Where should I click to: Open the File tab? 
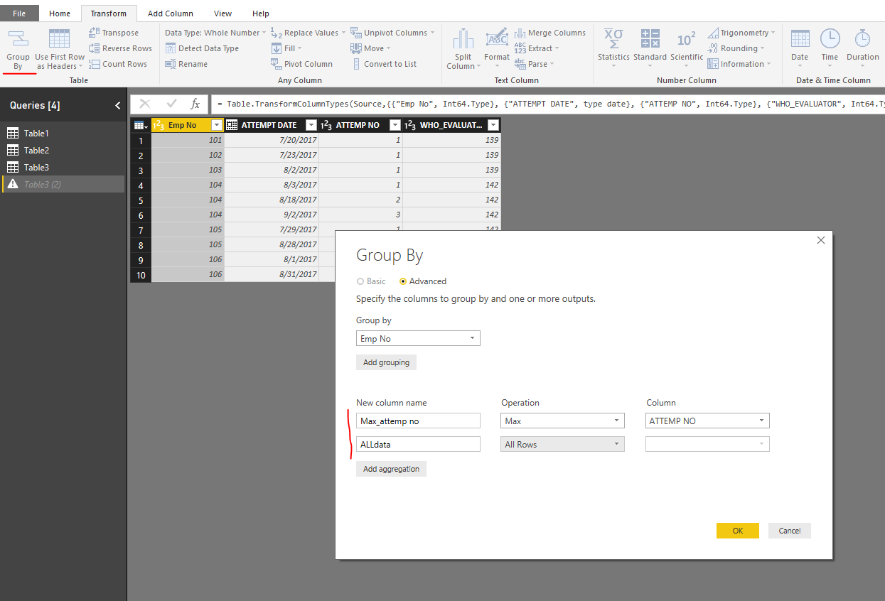click(x=19, y=13)
